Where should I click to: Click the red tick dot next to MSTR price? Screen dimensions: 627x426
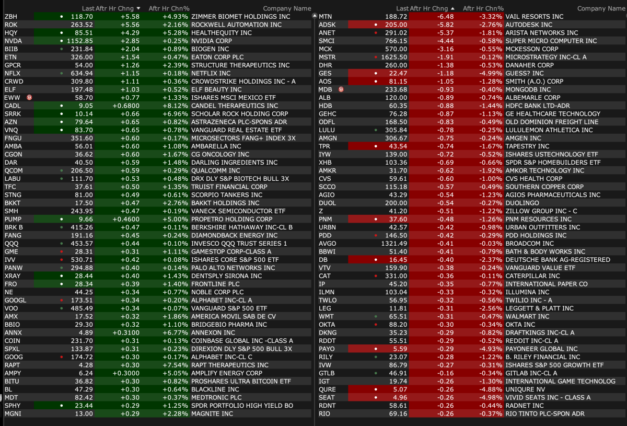376,57
